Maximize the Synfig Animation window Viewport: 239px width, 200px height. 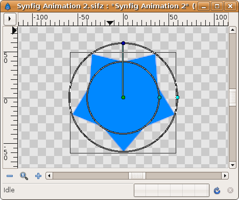tap(217, 7)
